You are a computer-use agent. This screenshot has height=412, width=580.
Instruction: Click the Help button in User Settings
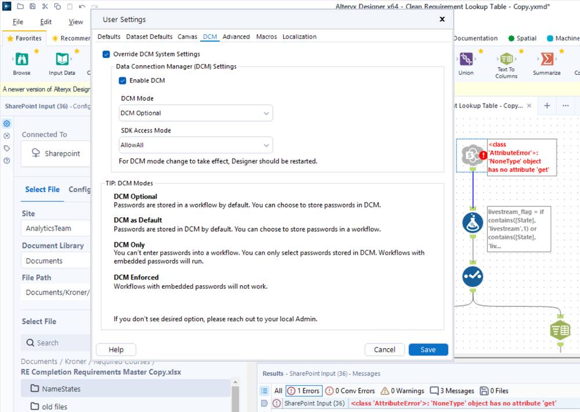pos(116,349)
